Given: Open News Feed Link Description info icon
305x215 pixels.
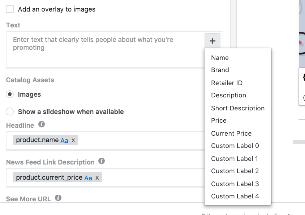Looking at the screenshot, I should coord(102,161).
